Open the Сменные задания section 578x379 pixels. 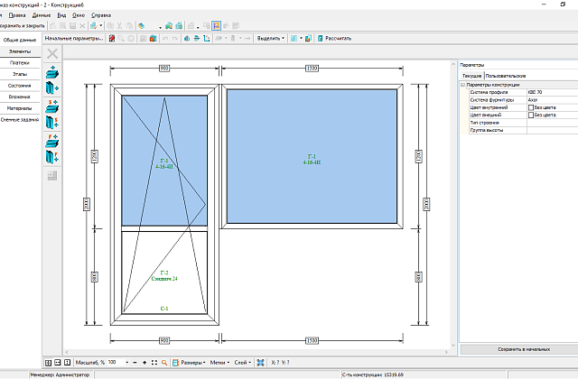tap(20, 120)
